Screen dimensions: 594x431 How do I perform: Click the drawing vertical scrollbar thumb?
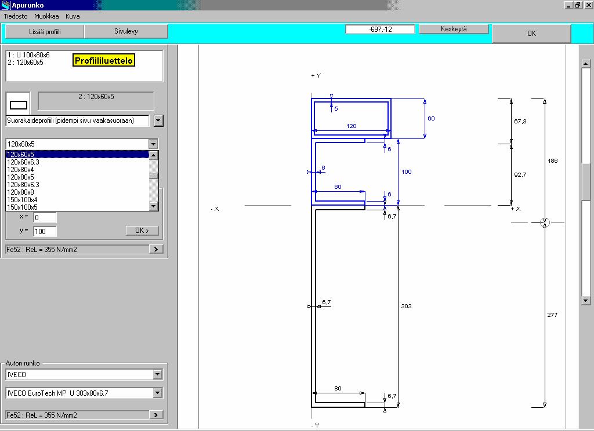[586, 182]
